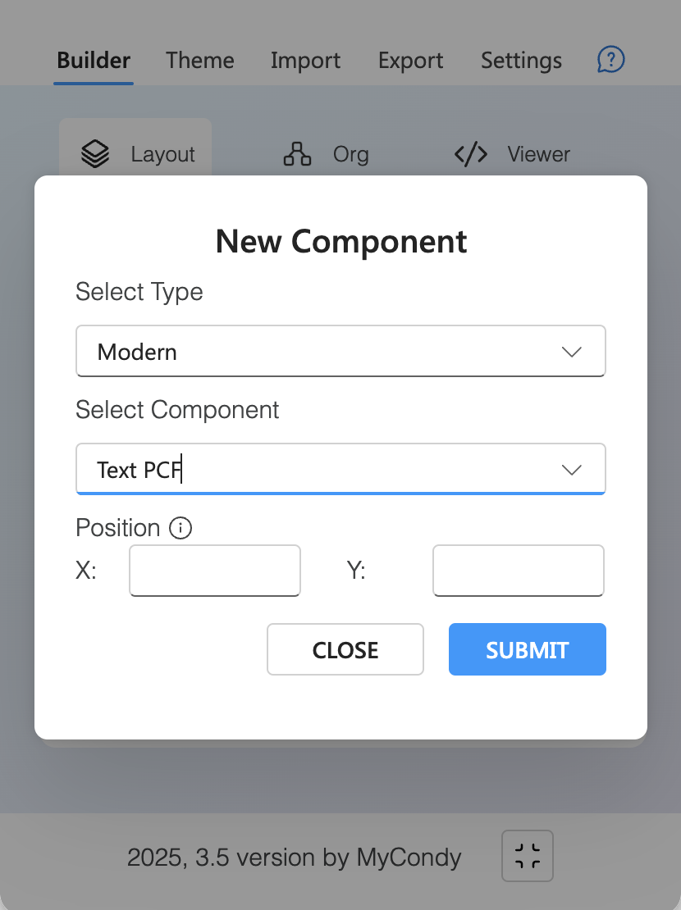Screen dimensions: 681x910
Task: Click the Text PCF component field
Action: pyautogui.click(x=340, y=469)
